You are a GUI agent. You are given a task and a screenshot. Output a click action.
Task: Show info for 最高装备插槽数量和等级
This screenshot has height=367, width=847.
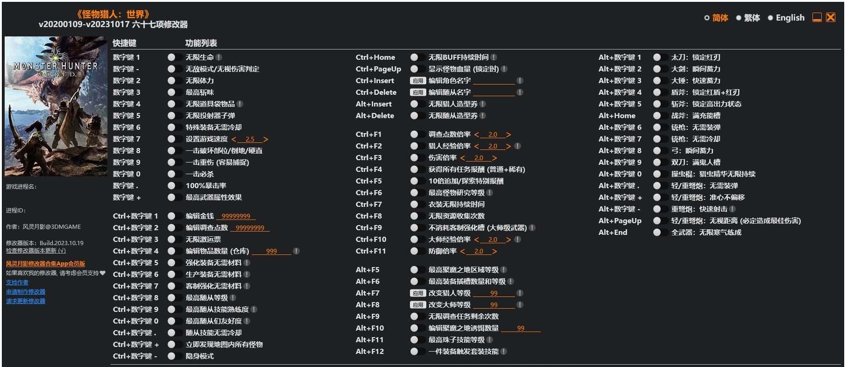coord(510,282)
